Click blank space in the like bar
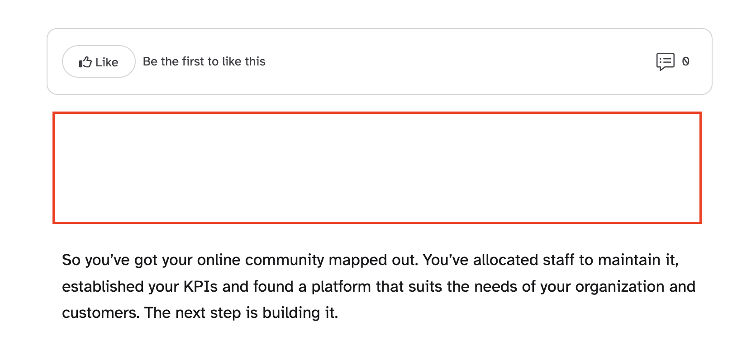Image resolution: width=737 pixels, height=345 pixels. (452, 61)
